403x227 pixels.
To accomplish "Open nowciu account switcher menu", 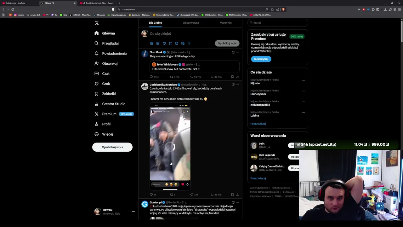I will pos(115,212).
